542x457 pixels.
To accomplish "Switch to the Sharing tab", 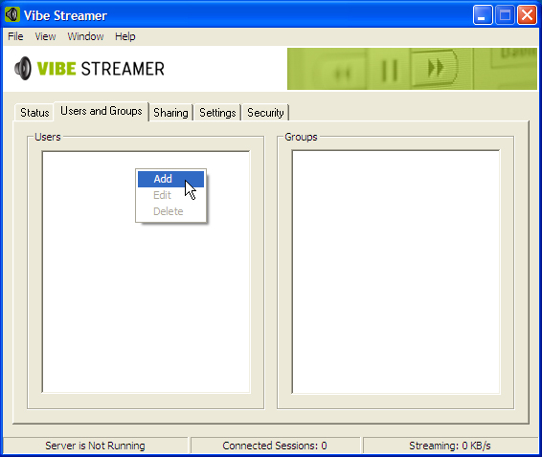I will coord(170,113).
